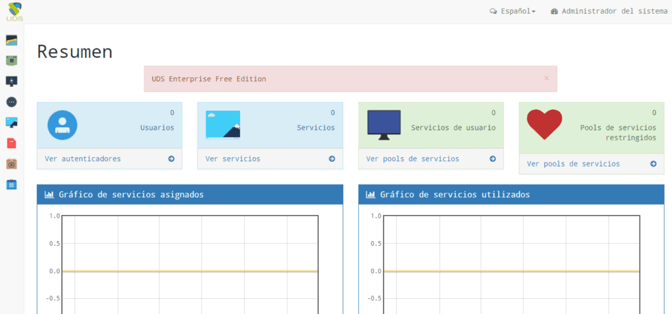Viewport: 672px width, 314px height.
Task: Click the Gráfico de servicios utilizados panel title
Action: coord(455,195)
